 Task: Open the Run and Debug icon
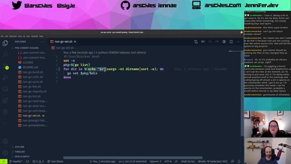point(5,77)
